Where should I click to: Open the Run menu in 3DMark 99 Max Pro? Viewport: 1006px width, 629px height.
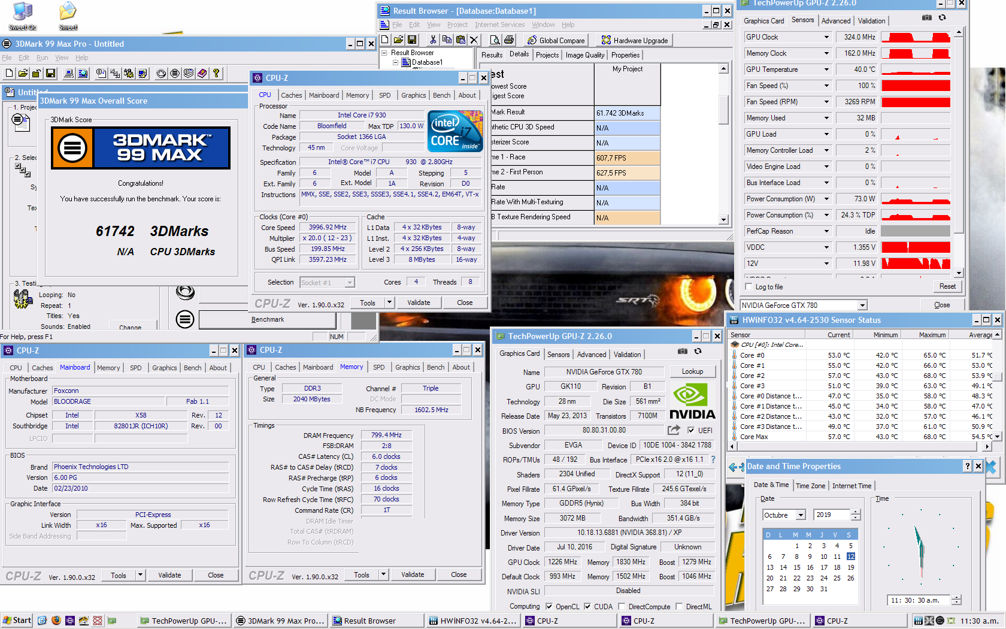pyautogui.click(x=42, y=58)
